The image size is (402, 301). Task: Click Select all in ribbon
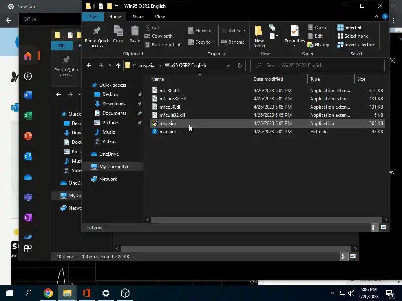tap(350, 27)
